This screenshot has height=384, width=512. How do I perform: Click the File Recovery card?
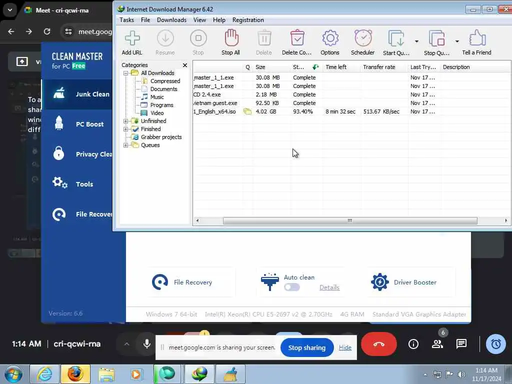(x=191, y=282)
